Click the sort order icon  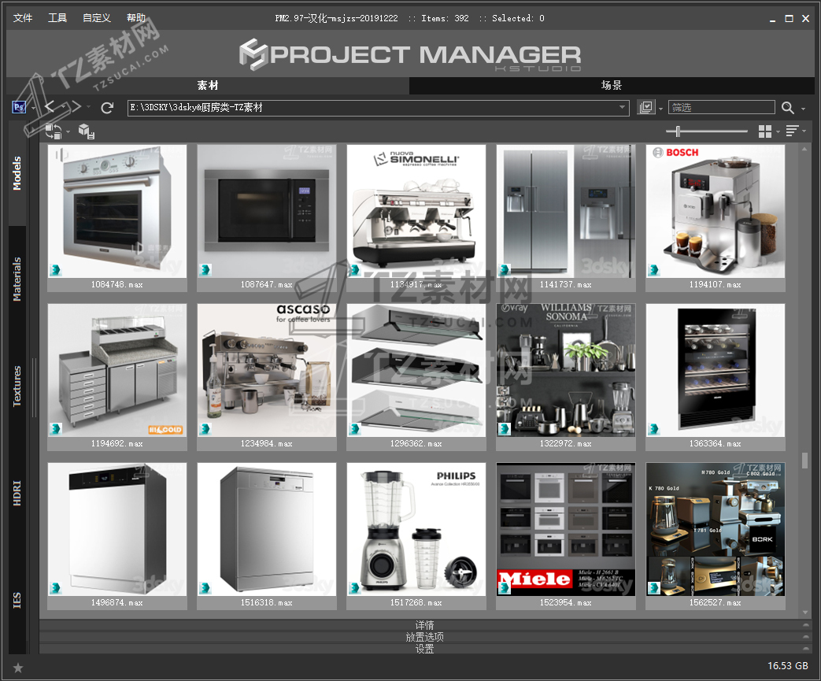(x=792, y=131)
